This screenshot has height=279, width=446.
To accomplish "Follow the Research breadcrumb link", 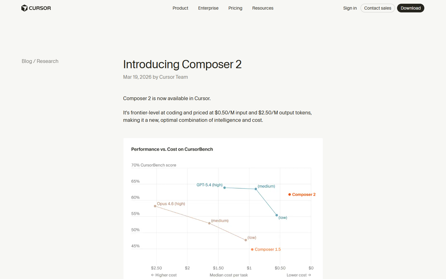I will click(47, 61).
